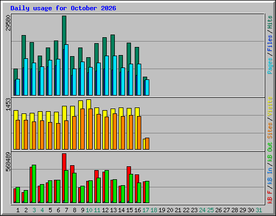Click the "kB F" legend label
The image size is (276, 216).
(x=270, y=197)
